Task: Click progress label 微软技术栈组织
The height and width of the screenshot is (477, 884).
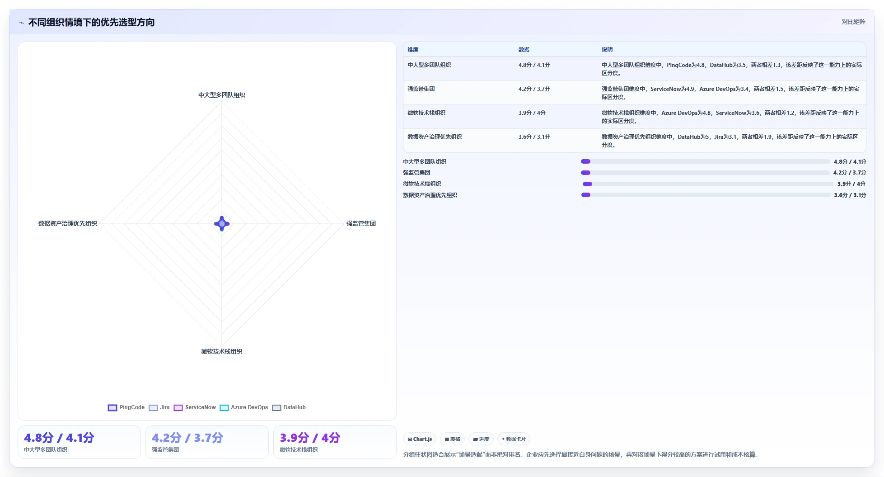Action: click(422, 184)
